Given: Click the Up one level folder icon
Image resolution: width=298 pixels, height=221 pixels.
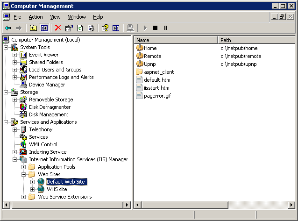Looking at the screenshot, I should point(33,28).
